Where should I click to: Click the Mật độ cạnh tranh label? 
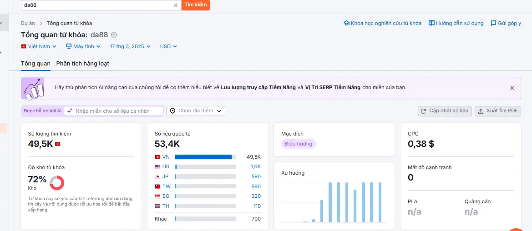pos(430,167)
